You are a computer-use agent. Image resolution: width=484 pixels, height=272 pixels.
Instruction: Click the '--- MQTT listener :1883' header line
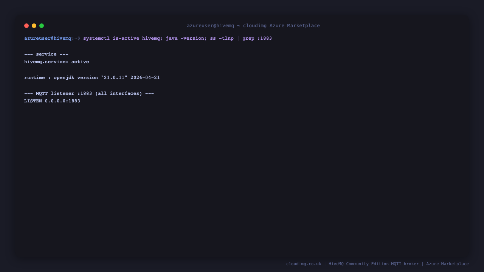tap(89, 94)
